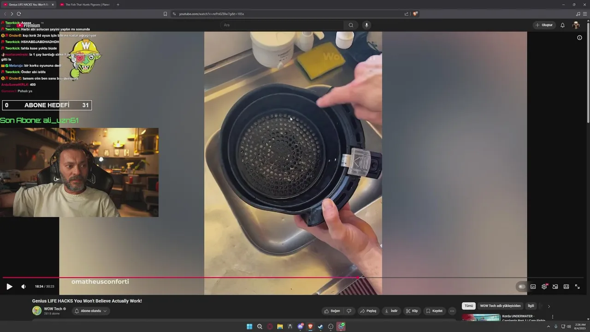Toggle the autoplay switch in the player
This screenshot has width=590, height=332.
[522, 286]
